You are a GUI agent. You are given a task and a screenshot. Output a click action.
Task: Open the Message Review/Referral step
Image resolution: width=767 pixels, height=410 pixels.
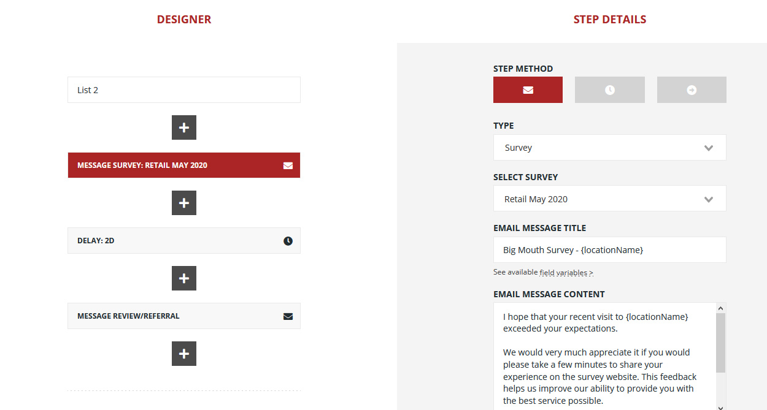(172, 316)
